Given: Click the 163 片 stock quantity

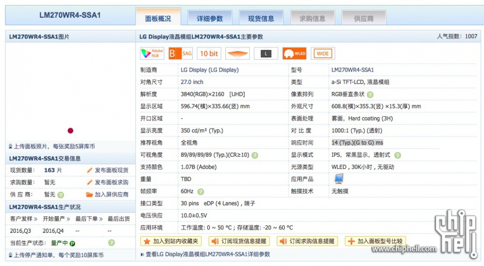Looking at the screenshot, I should click(53, 170).
